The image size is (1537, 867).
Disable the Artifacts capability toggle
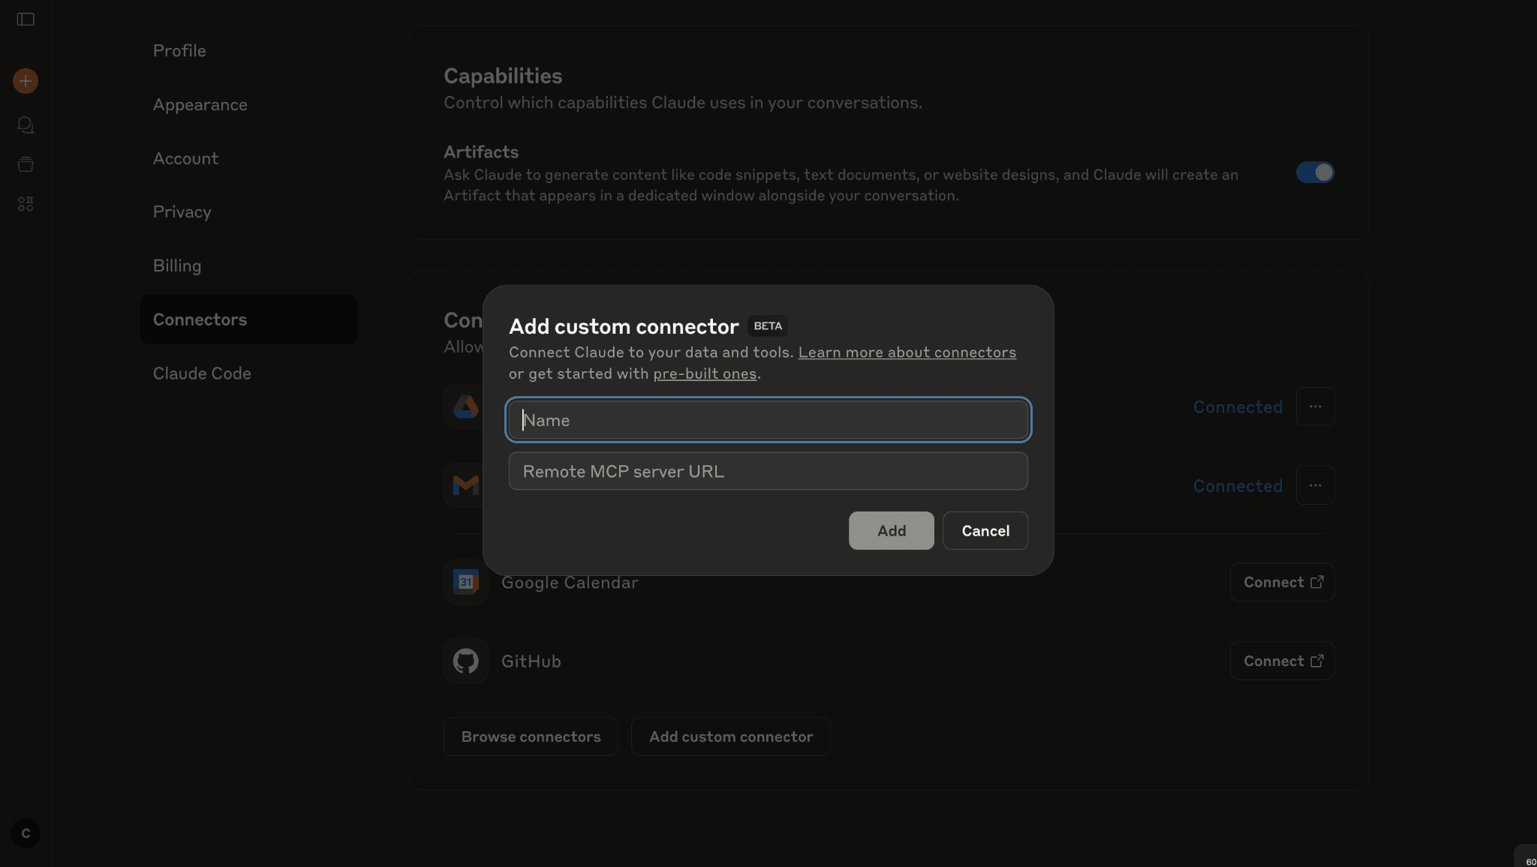[x=1314, y=172]
